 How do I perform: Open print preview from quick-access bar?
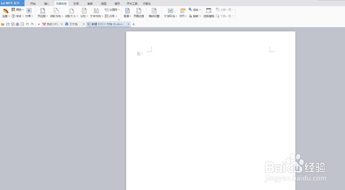coord(22,24)
